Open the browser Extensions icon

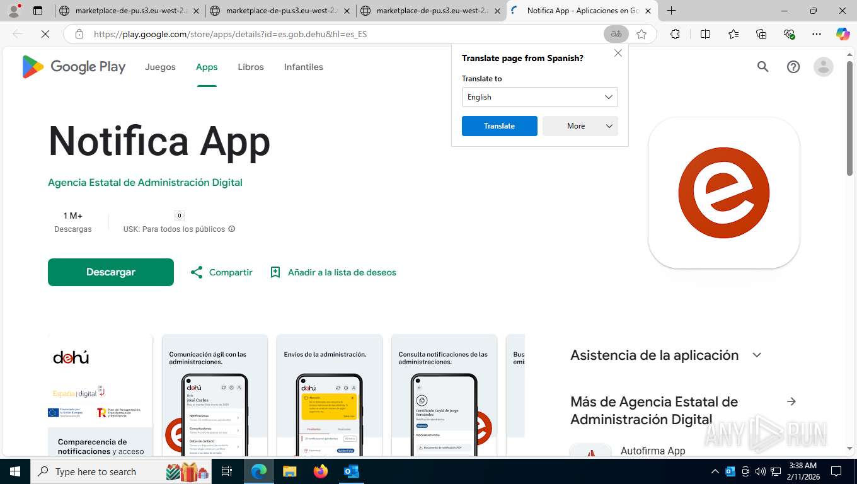[675, 34]
